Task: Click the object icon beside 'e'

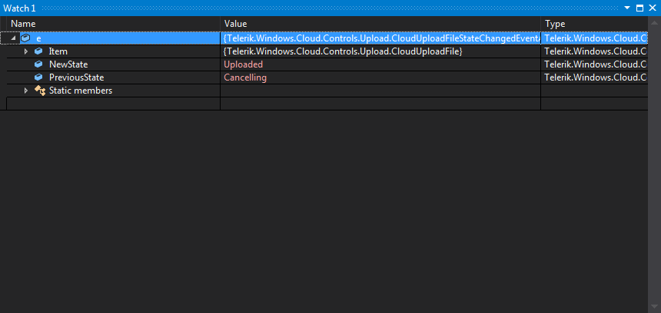Action: pyautogui.click(x=25, y=38)
